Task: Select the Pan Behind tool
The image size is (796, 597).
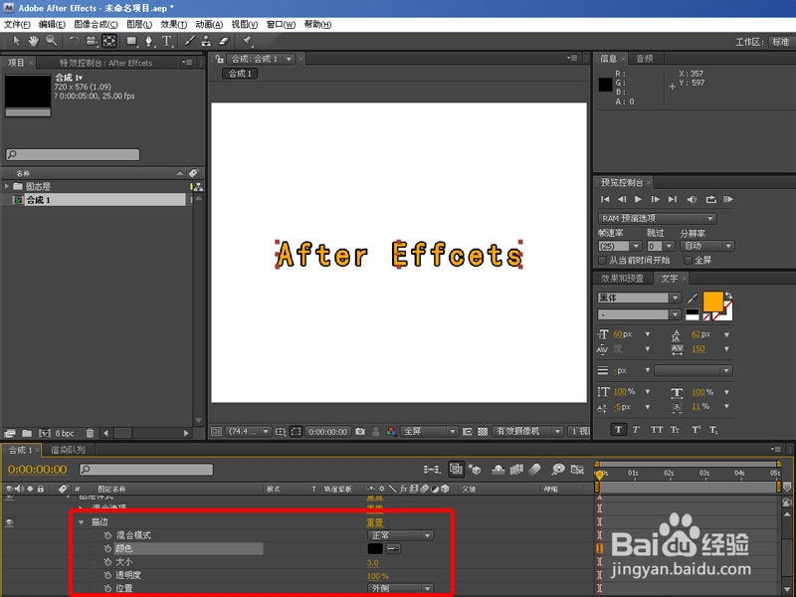Action: pyautogui.click(x=109, y=41)
